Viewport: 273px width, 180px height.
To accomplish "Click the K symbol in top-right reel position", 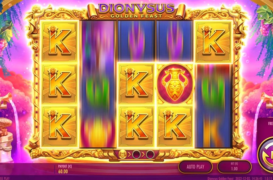I will tap(213, 41).
